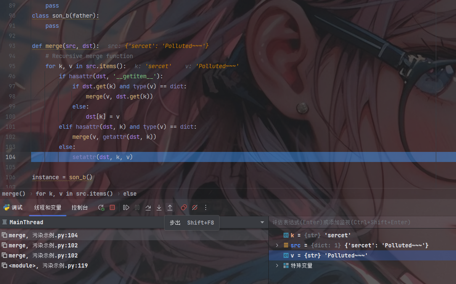Click the merge() breadcrumb link

click(x=14, y=194)
